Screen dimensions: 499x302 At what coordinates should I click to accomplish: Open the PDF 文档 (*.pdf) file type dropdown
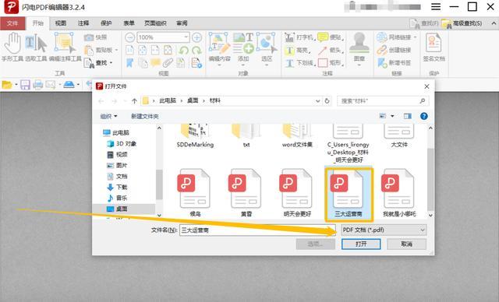pos(384,230)
